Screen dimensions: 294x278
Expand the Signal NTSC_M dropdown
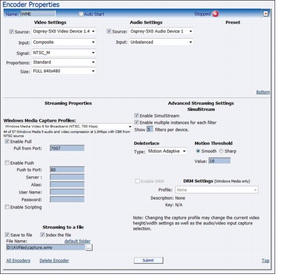[64, 53]
